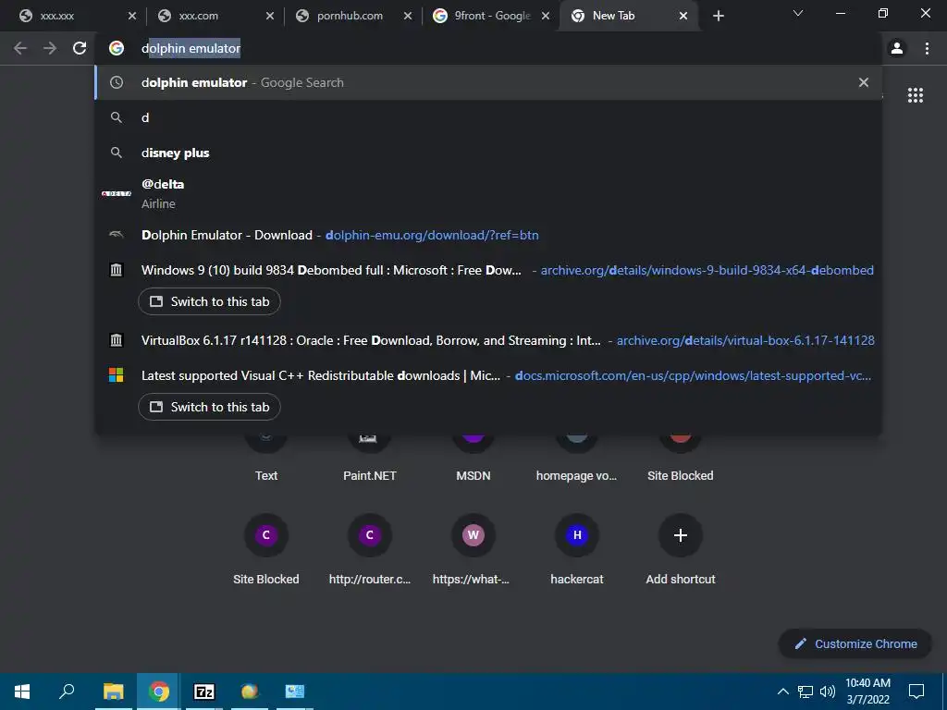The image size is (947, 710).
Task: Open the Google apps grid icon
Action: [915, 95]
